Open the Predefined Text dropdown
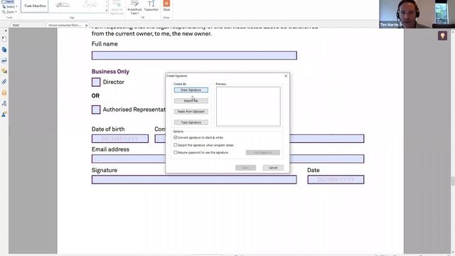The width and height of the screenshot is (455, 256). click(x=134, y=8)
